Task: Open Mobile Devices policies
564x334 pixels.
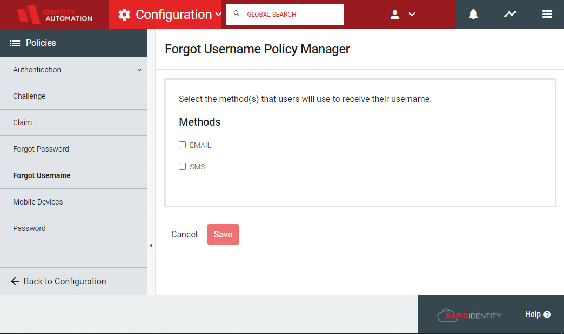Action: (x=73, y=202)
